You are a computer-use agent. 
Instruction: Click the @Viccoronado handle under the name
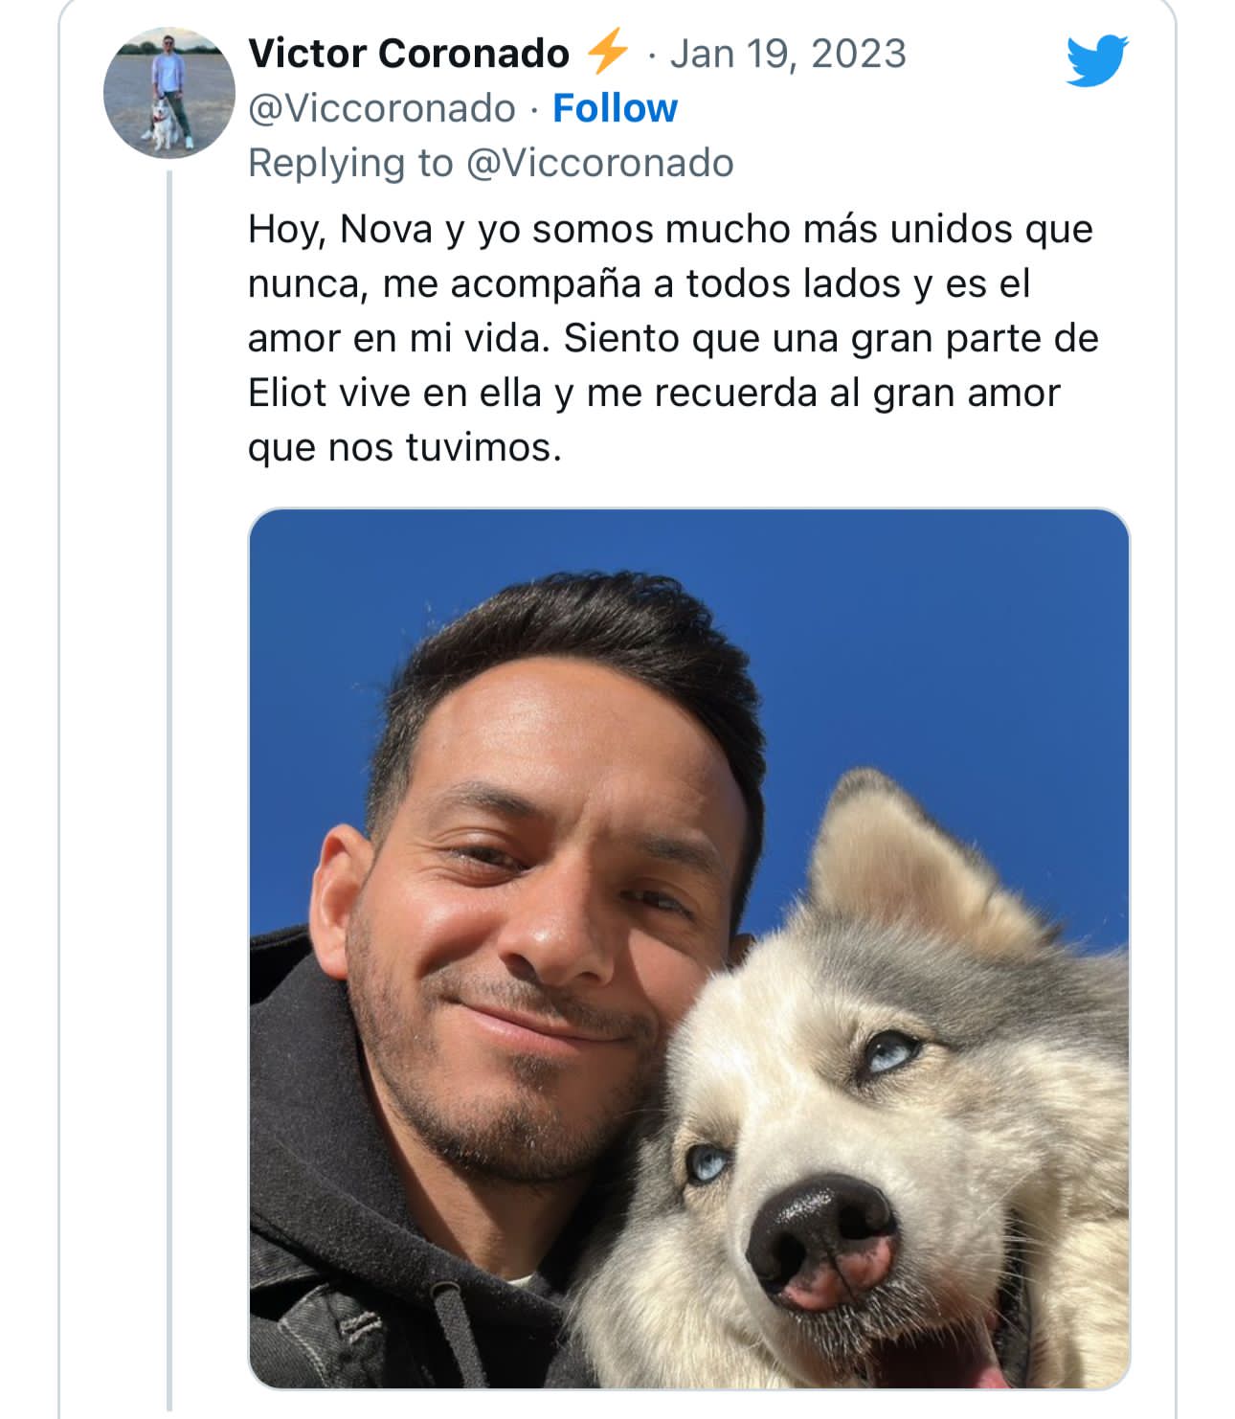tap(381, 108)
